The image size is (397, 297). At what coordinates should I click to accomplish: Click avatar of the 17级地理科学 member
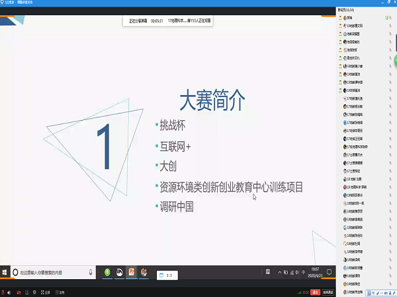pyautogui.click(x=345, y=147)
